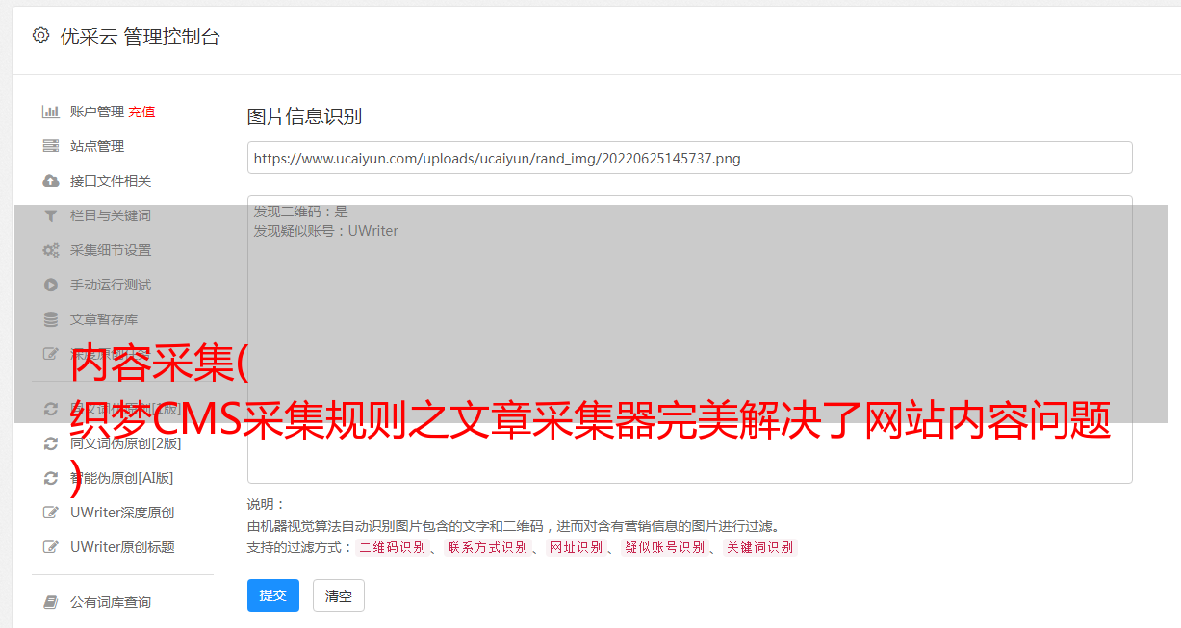This screenshot has width=1181, height=628.
Task: Click the bar chart icon for 账户管理
Action: pyautogui.click(x=51, y=112)
